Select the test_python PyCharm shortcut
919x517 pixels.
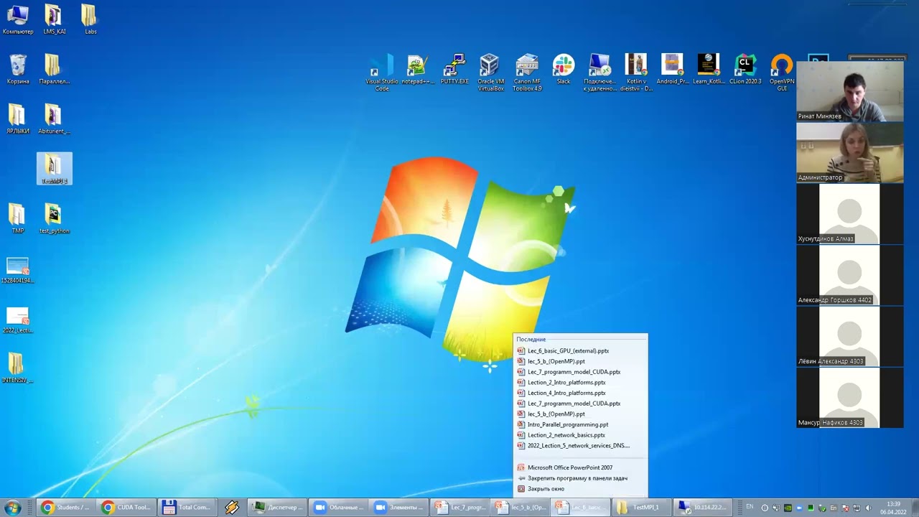[54, 219]
